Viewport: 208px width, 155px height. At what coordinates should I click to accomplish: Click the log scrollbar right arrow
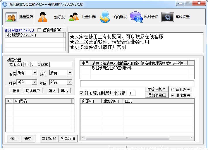(191, 138)
